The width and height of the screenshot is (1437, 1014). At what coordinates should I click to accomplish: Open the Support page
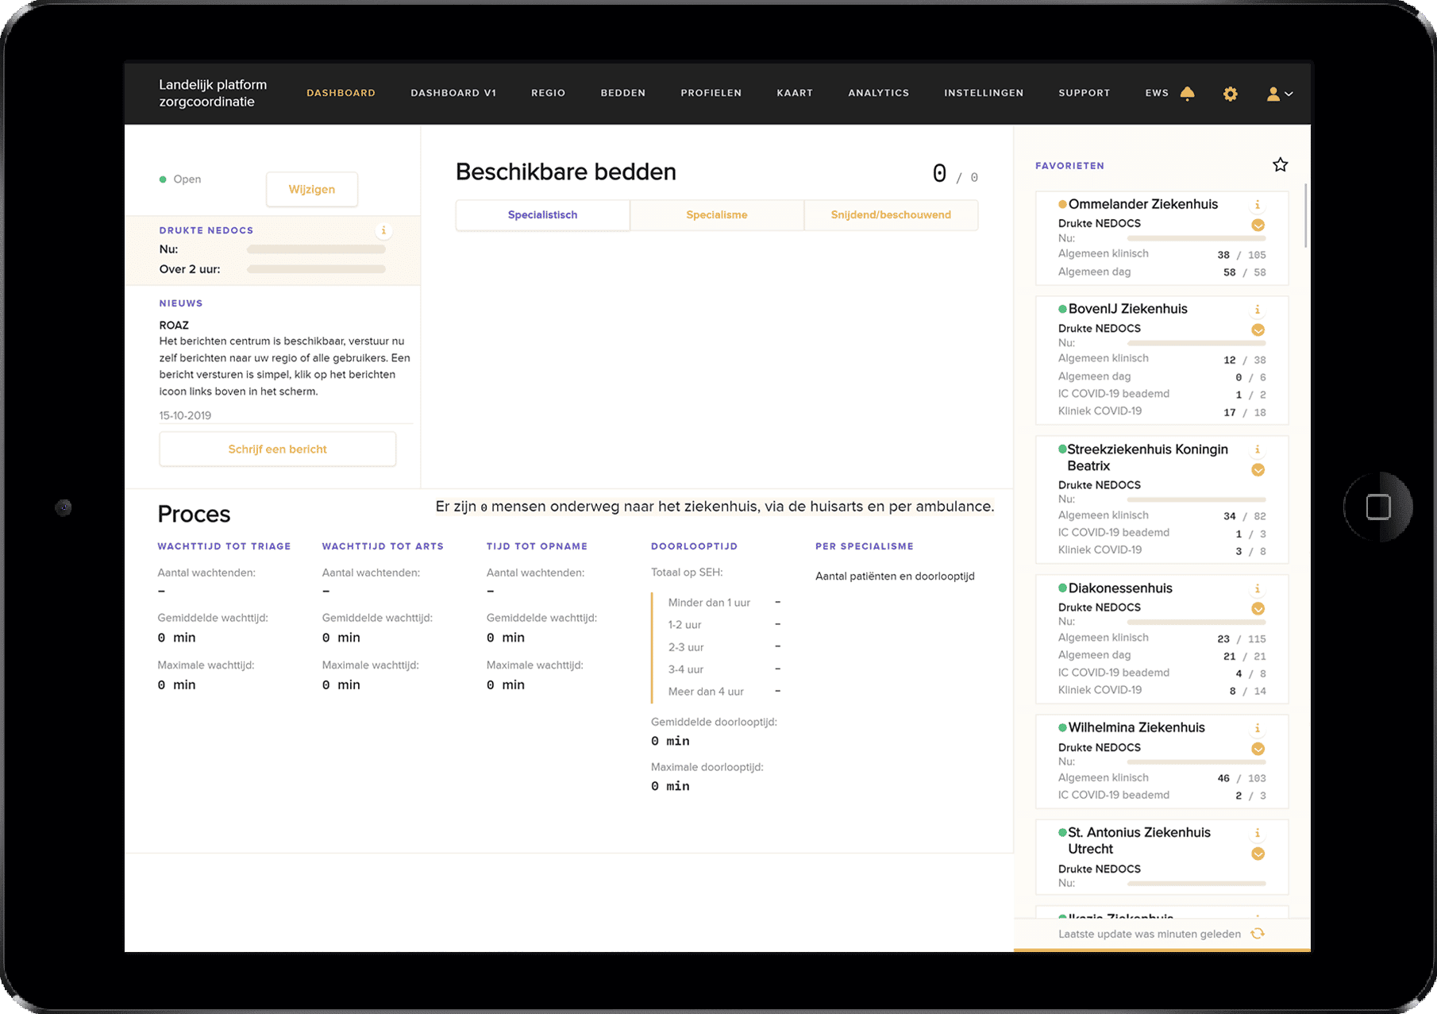(1084, 93)
